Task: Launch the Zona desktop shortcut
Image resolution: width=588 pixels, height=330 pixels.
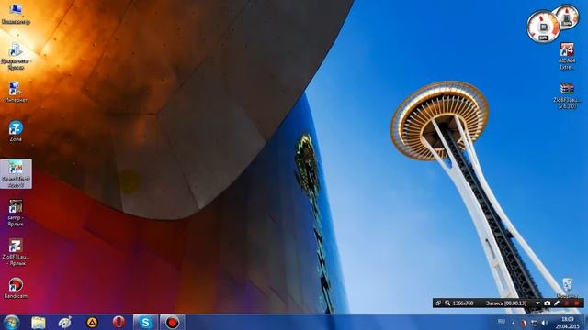Action: (16, 131)
